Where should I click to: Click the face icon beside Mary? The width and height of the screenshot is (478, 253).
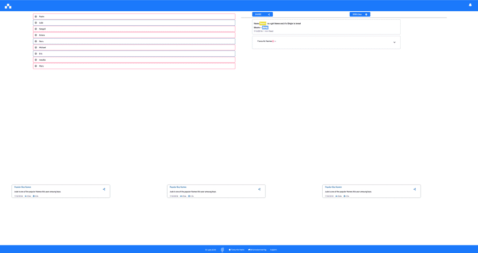pos(35,66)
